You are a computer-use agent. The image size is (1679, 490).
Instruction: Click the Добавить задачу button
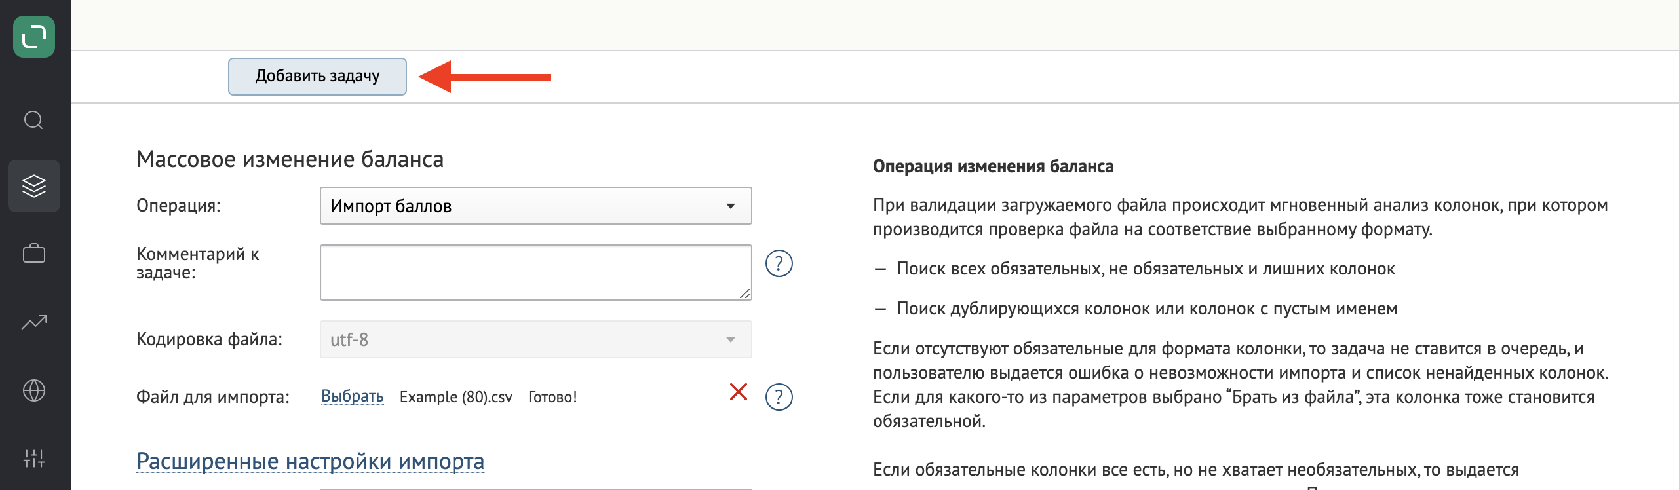click(x=317, y=77)
